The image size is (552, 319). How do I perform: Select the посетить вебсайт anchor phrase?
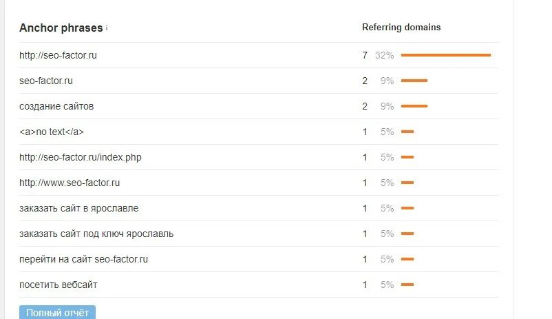[x=59, y=285]
